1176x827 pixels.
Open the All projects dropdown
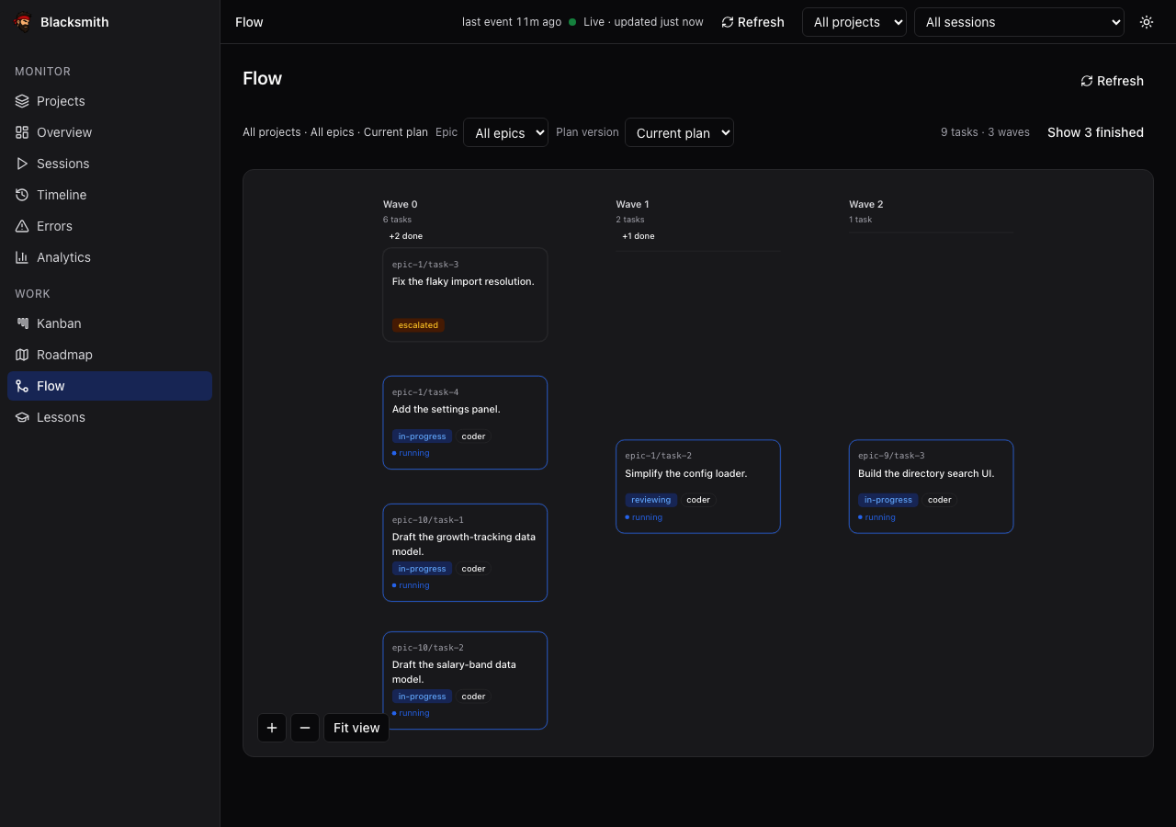coord(854,22)
